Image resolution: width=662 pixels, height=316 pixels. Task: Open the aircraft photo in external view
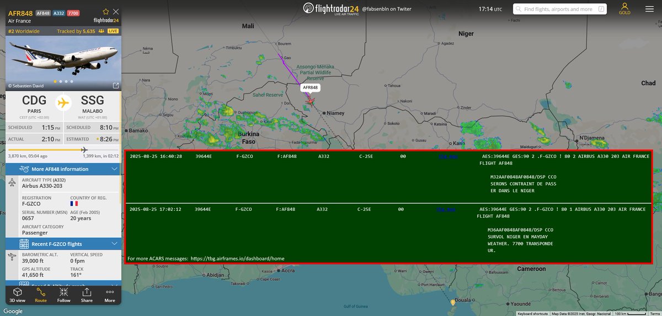115,85
